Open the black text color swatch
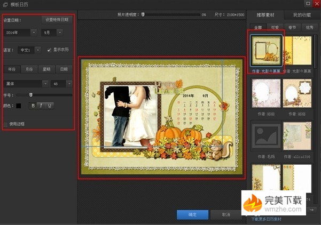 pyautogui.click(x=19, y=105)
